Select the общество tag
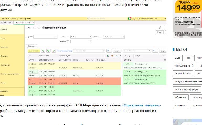202x125 pixels. [x=180, y=97]
